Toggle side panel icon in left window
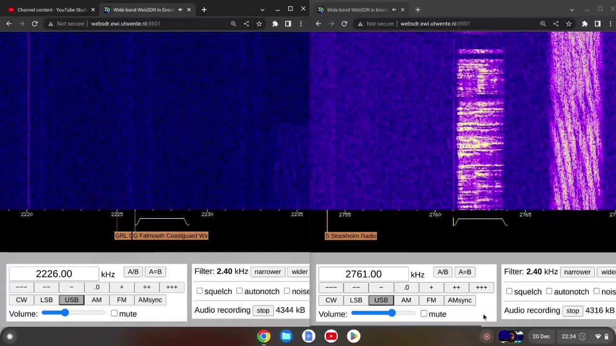Screen dimensions: 616x346 point(288,24)
